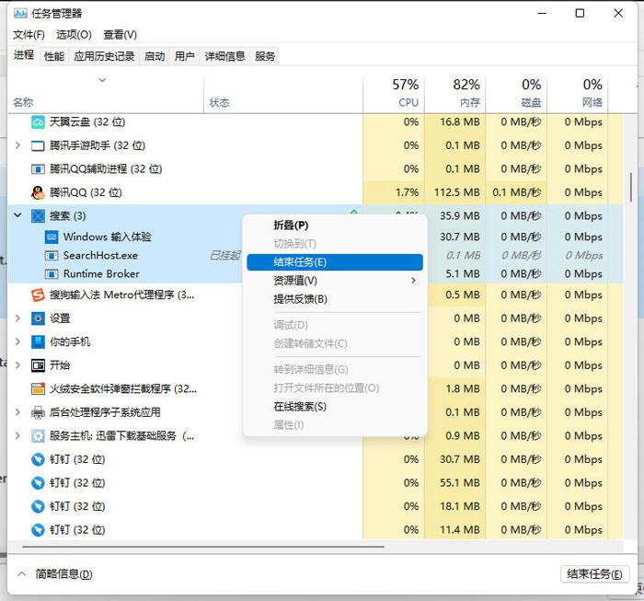Sort by the 磁盘 column header
Screen dimensions: 644x601
point(516,94)
